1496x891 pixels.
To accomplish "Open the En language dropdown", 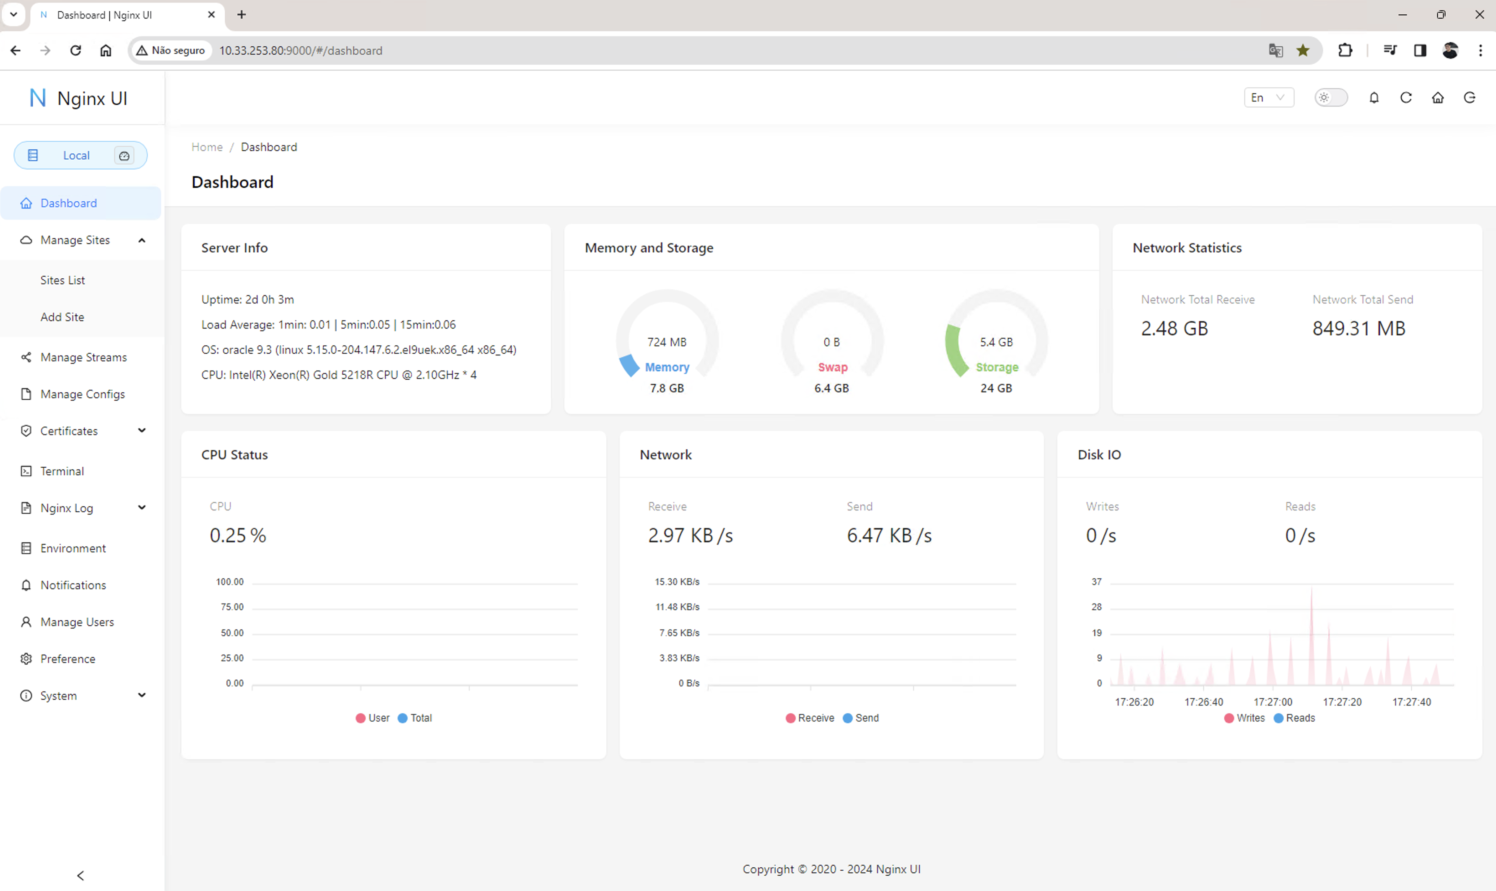I will 1268,98.
